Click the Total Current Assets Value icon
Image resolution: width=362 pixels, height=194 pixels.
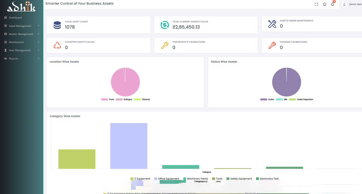(x=165, y=25)
